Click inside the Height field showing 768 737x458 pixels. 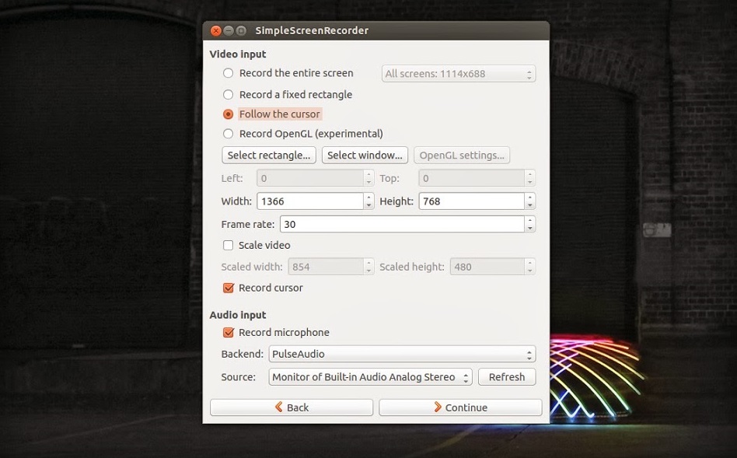click(471, 201)
